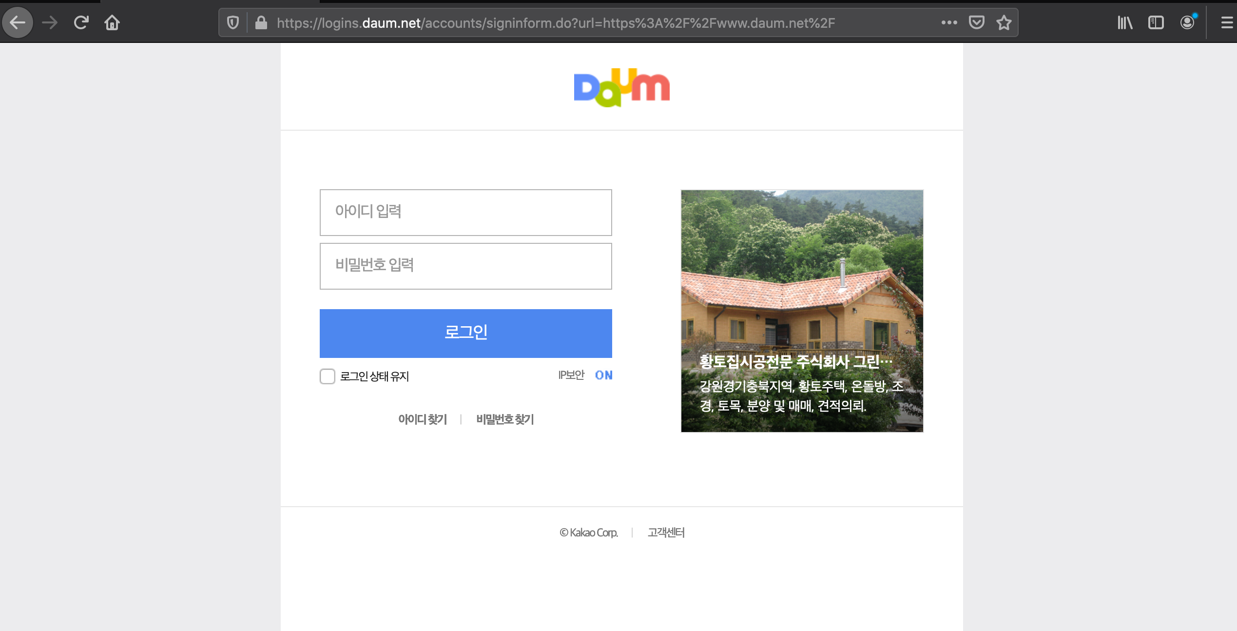Screen dimensions: 1237x631
Task: Click the back navigation arrow
Action: pyautogui.click(x=18, y=22)
